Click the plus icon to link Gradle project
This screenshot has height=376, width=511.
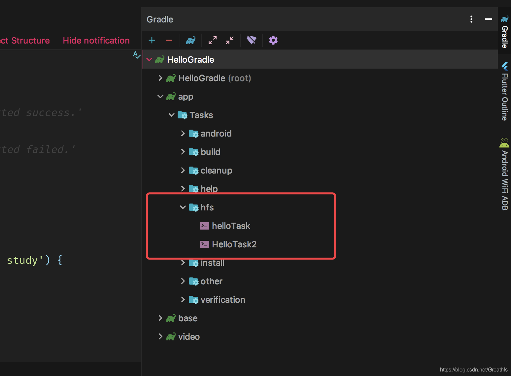point(152,40)
